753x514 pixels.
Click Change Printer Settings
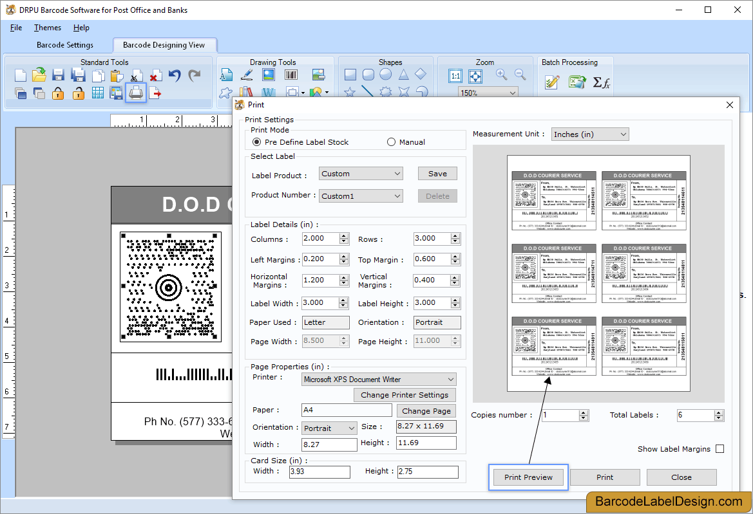(x=405, y=394)
